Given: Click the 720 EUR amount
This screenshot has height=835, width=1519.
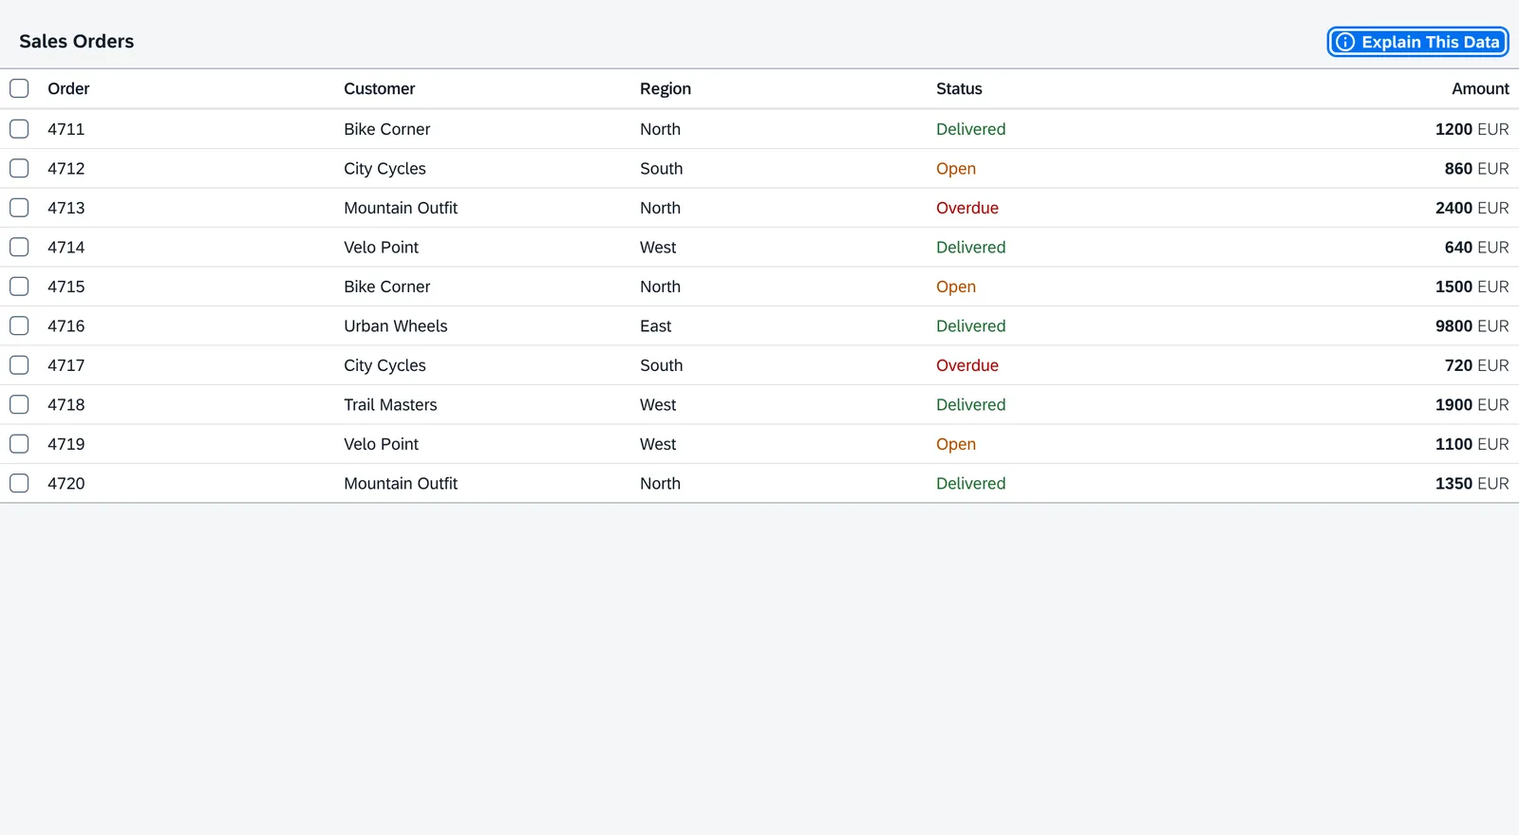Looking at the screenshot, I should [1476, 365].
